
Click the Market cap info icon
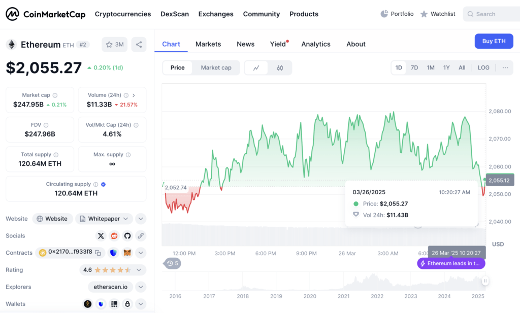(x=55, y=95)
